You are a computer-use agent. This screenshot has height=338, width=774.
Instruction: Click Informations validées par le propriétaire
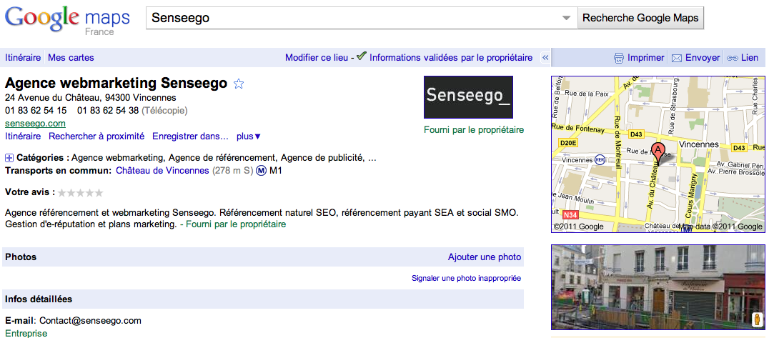pyautogui.click(x=451, y=58)
